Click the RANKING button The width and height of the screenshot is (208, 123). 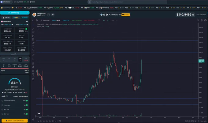[x=24, y=18]
